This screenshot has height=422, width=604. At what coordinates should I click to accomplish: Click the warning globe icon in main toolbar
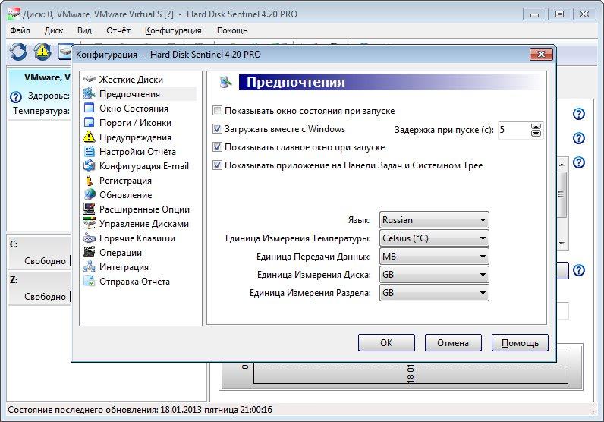coord(42,52)
